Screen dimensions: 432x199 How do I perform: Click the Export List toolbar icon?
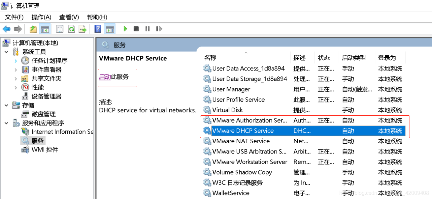tap(83, 29)
